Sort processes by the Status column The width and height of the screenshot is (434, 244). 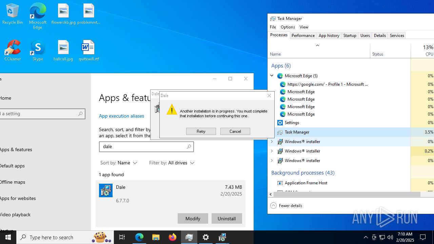[x=390, y=51]
